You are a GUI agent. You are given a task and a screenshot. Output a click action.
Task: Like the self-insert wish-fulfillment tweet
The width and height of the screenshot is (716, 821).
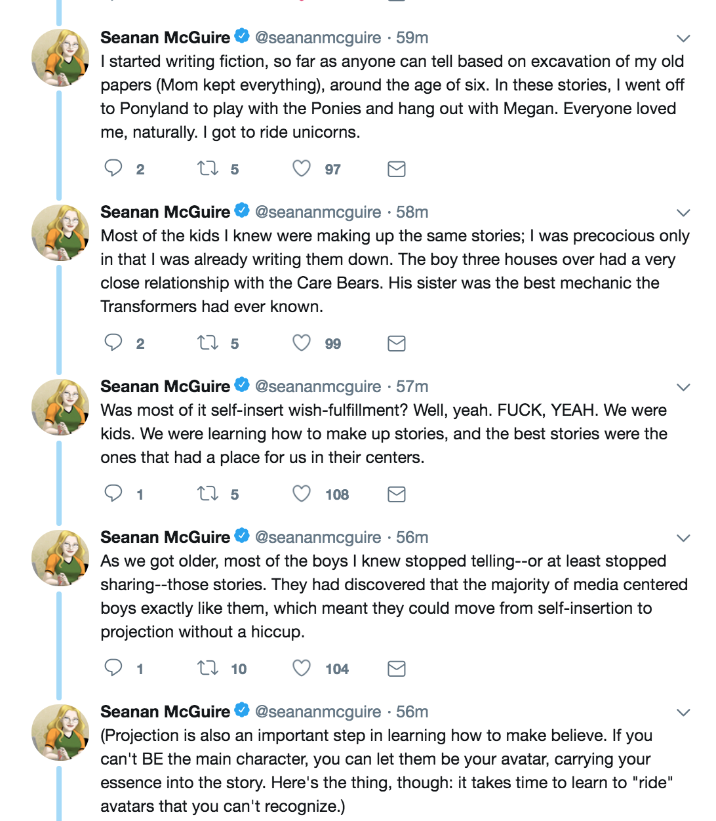point(302,494)
